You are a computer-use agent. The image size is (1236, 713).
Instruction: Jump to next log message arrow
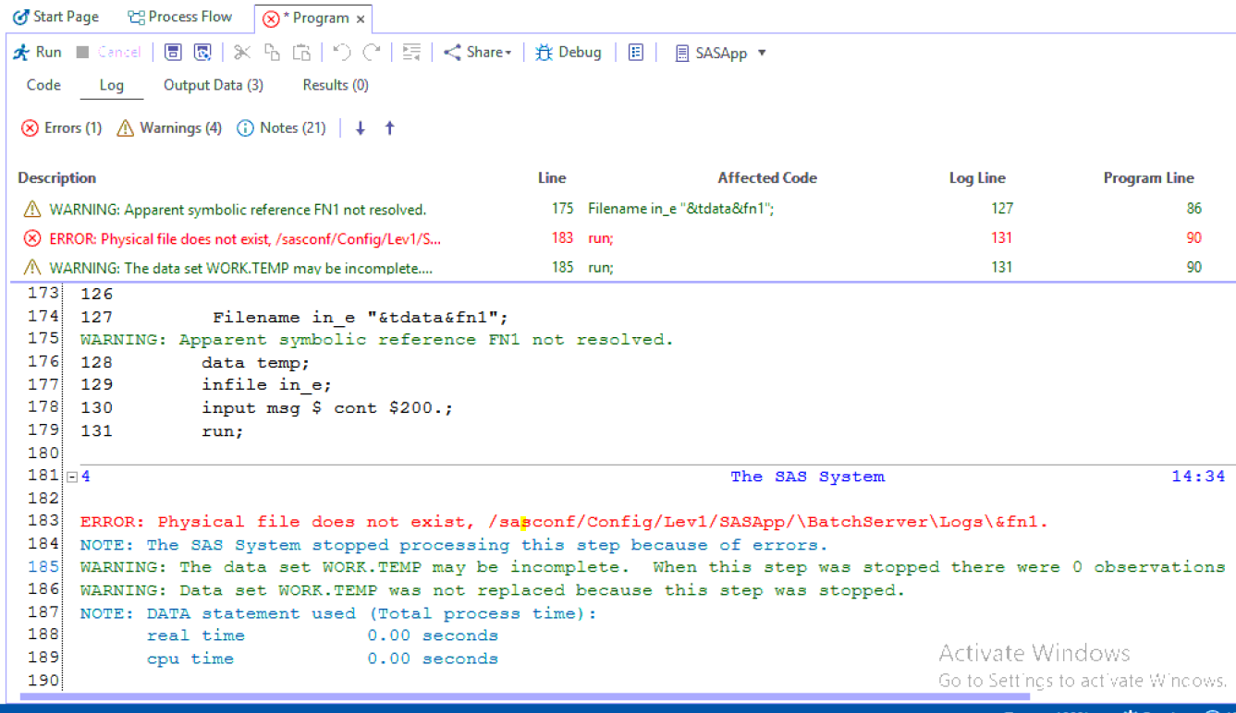point(361,128)
